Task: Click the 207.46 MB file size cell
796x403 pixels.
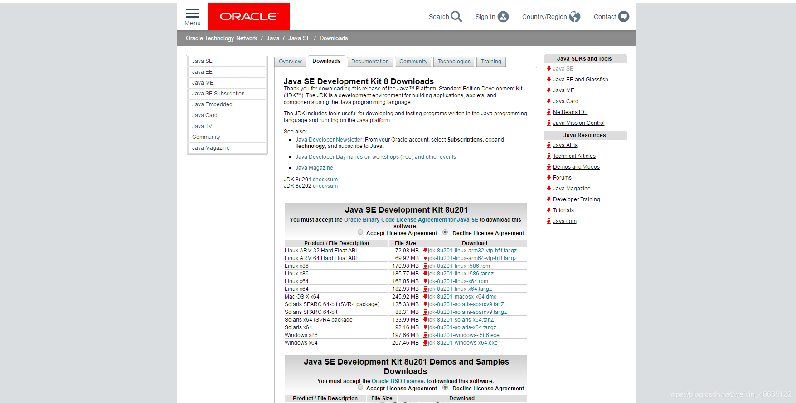Action: (405, 343)
